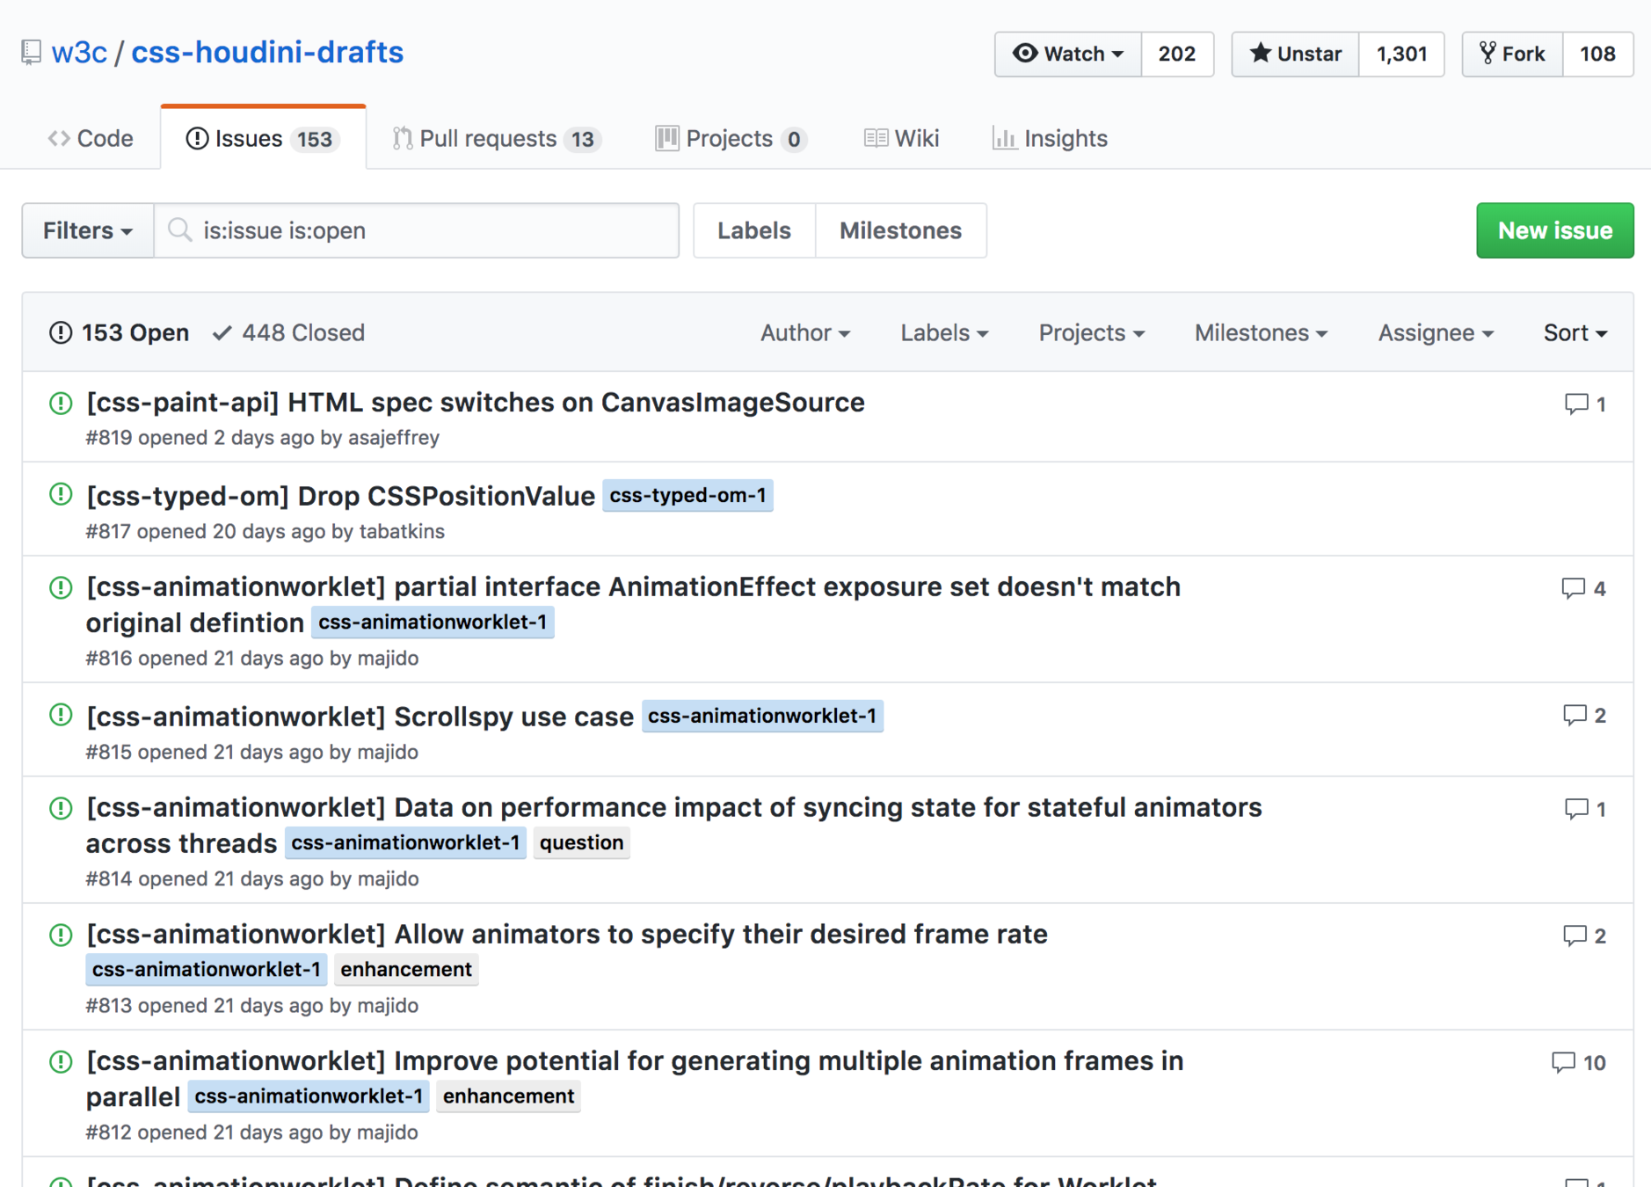This screenshot has width=1651, height=1187.
Task: Filter by the question label
Action: click(581, 842)
